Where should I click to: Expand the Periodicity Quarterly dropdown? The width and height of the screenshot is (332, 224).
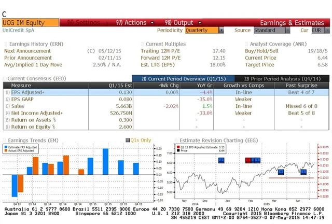pyautogui.click(x=222, y=31)
